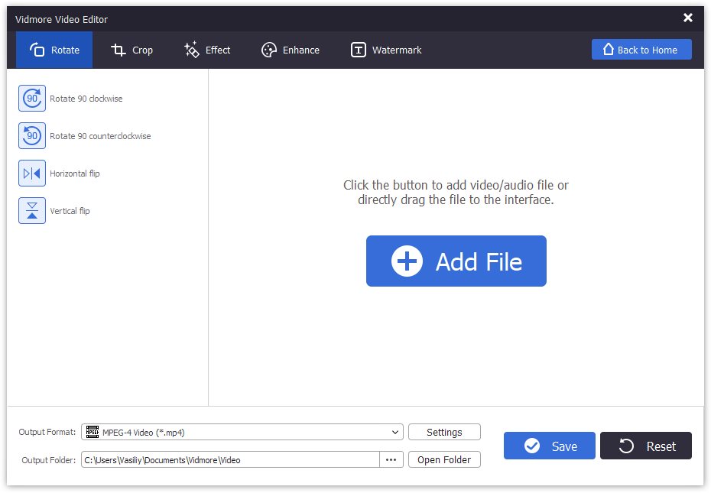The height and width of the screenshot is (493, 711).
Task: Click the Add File button
Action: pos(456,261)
